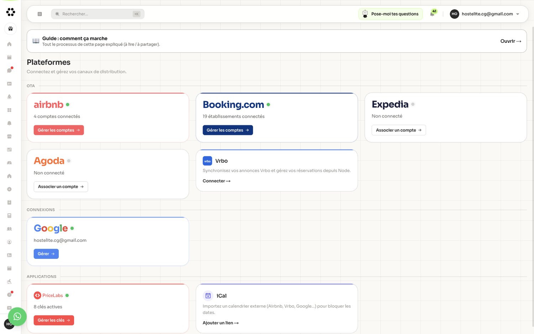Image resolution: width=534 pixels, height=334 pixels.
Task: Open the gift icon in the sidebar
Action: click(x=10, y=28)
